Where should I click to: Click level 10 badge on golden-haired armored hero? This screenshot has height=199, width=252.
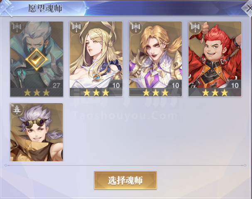(175, 85)
